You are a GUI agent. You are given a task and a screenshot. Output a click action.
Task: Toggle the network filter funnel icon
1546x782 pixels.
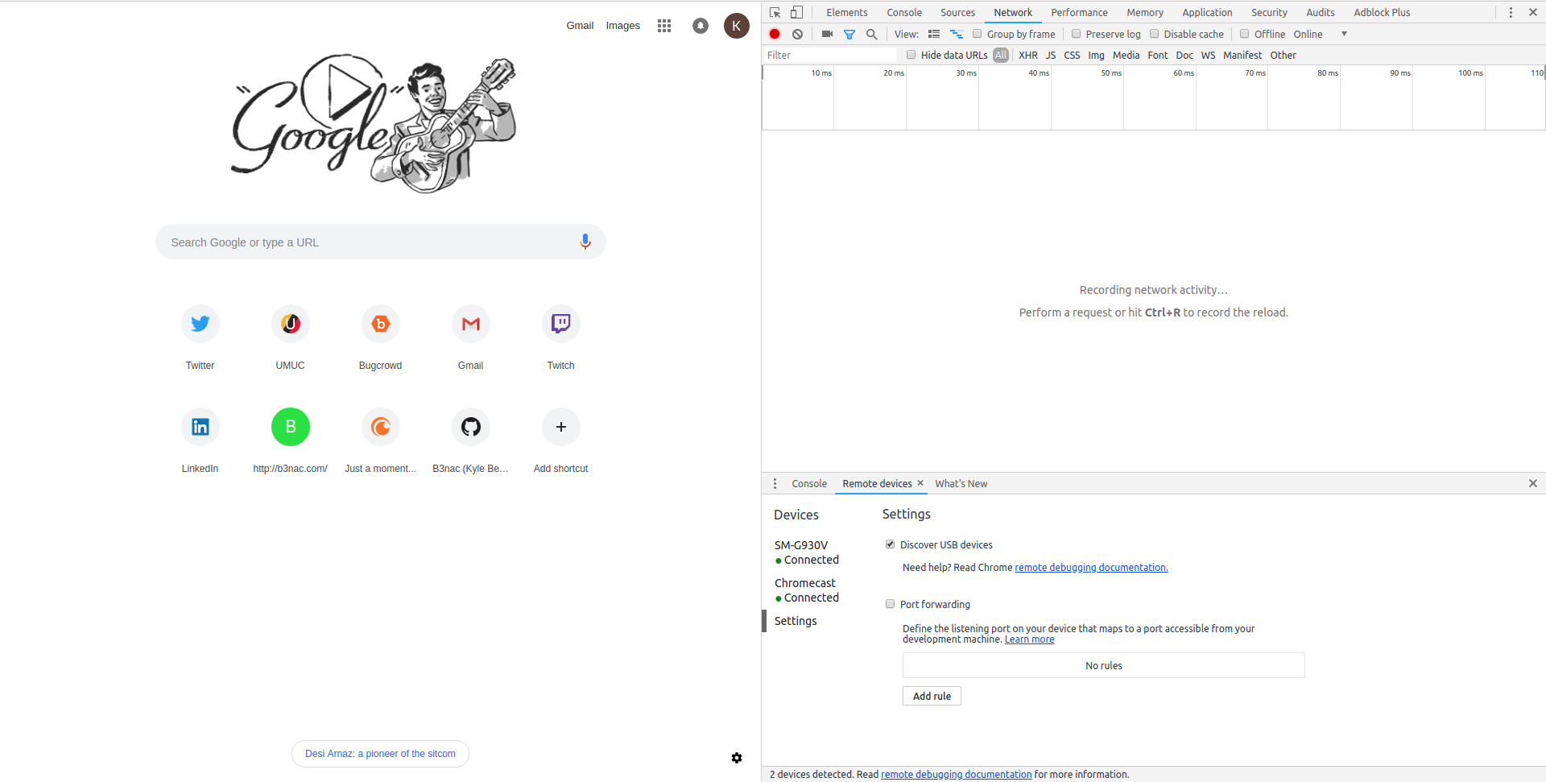click(x=849, y=34)
